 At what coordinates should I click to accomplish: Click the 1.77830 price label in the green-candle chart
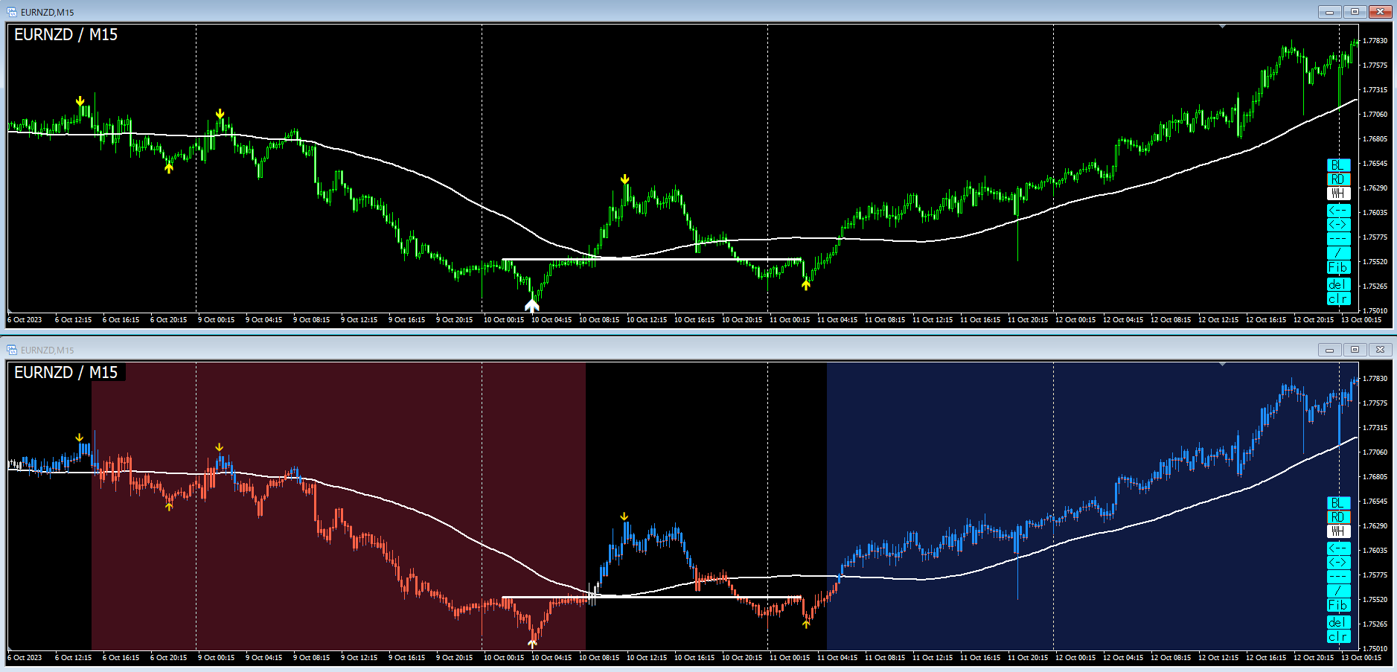(x=1375, y=40)
